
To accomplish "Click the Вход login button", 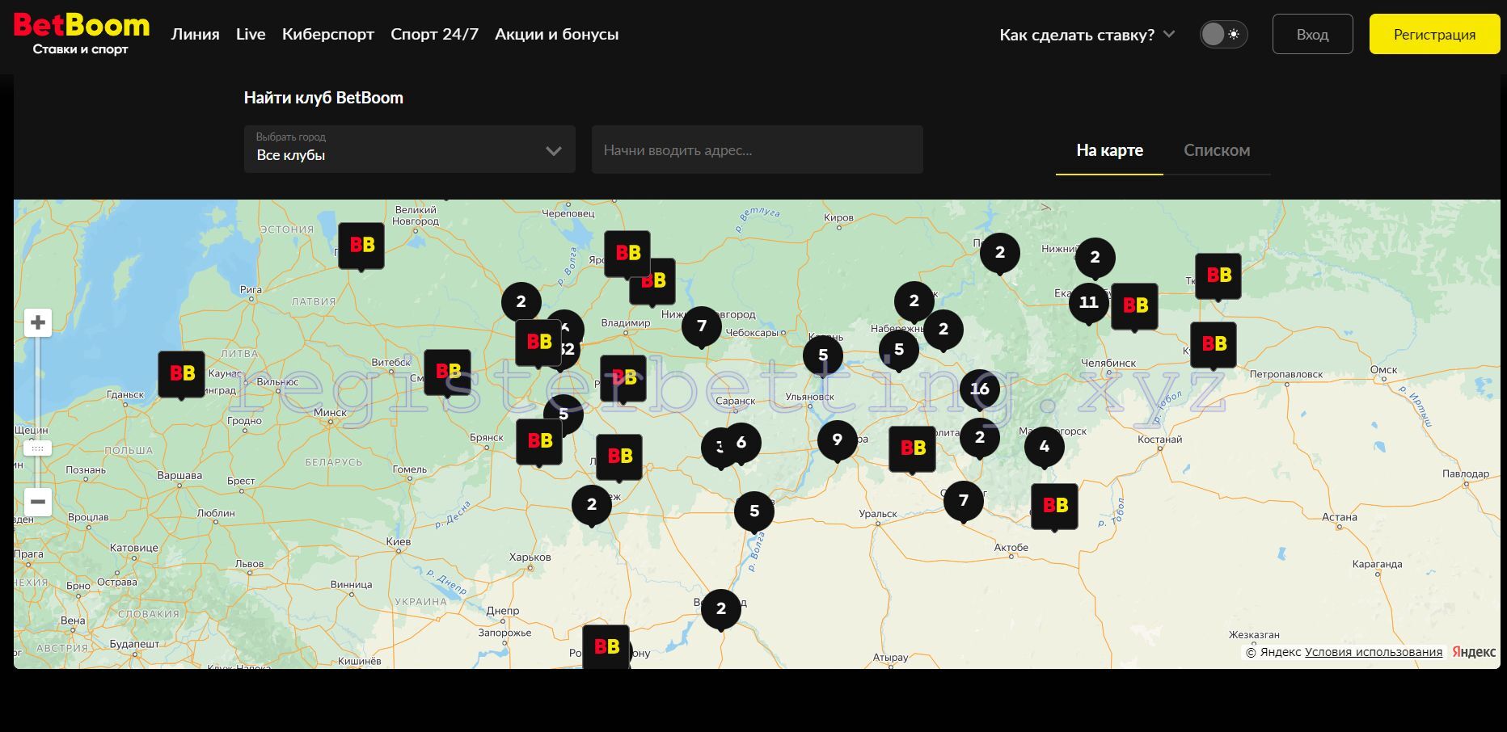I will click(x=1312, y=35).
